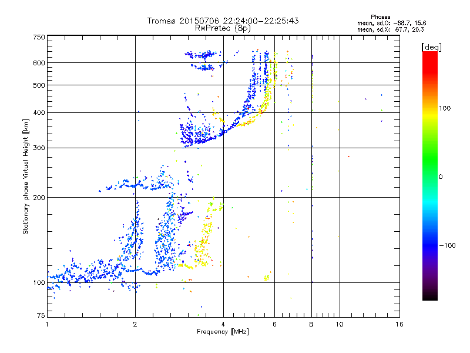Image resolution: width=470 pixels, height=353 pixels.
Task: Click y-axis tick label '600'
Action: (39, 63)
